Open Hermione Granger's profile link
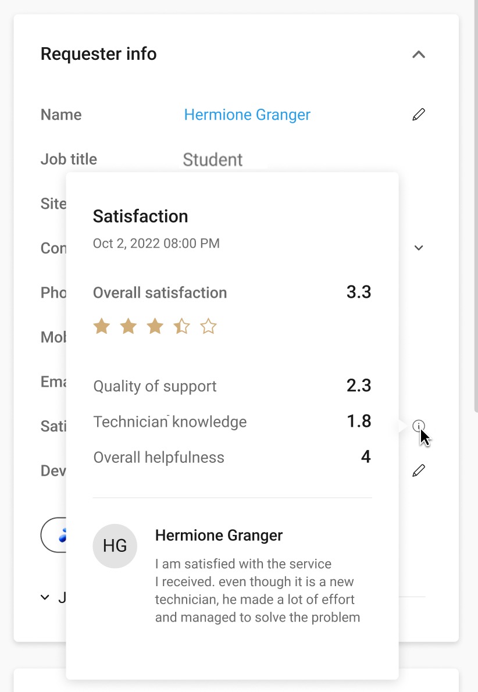Image resolution: width=478 pixels, height=692 pixels. pos(247,115)
